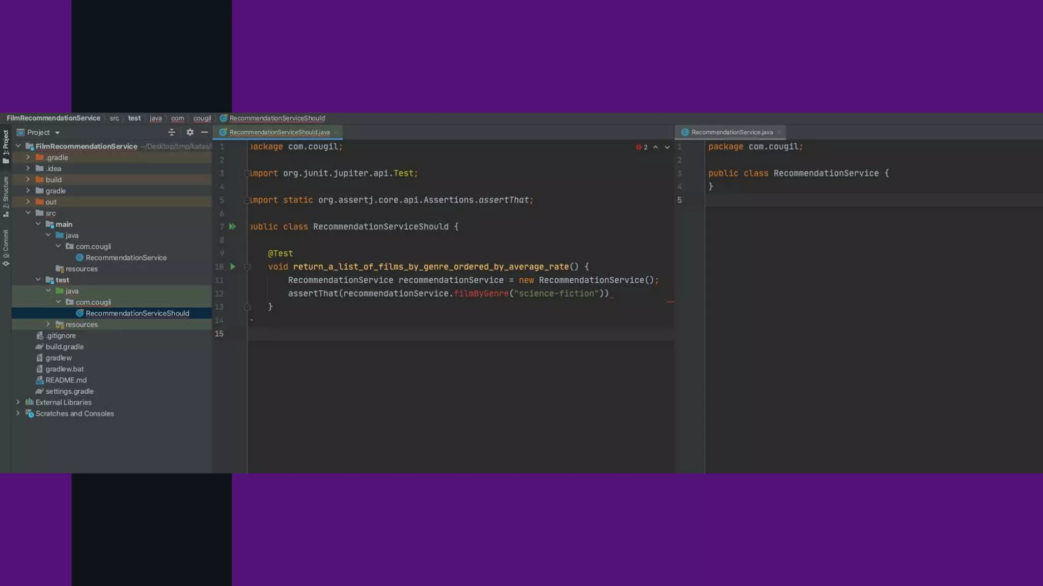
Task: Collapse the src folder
Action: (28, 213)
